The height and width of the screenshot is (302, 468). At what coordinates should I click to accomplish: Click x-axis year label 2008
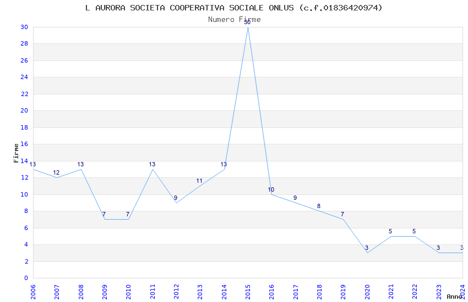click(81, 292)
